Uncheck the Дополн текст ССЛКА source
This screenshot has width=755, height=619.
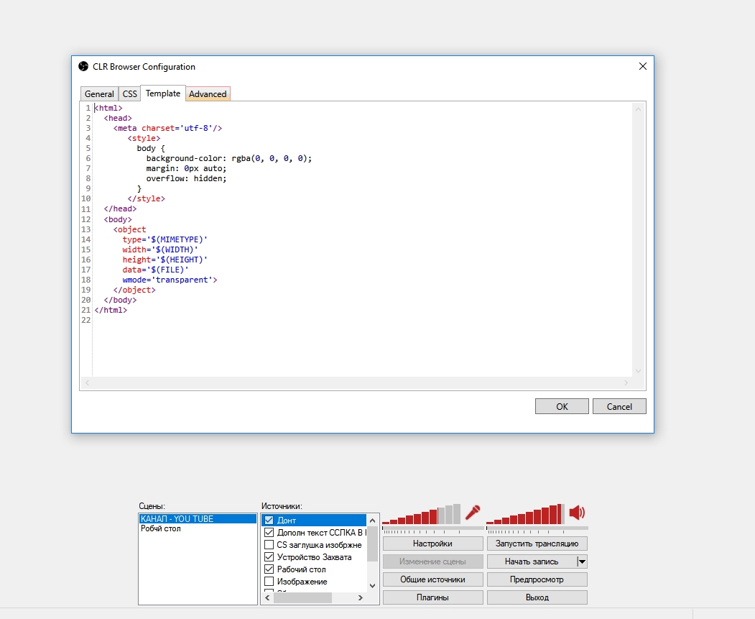[269, 532]
